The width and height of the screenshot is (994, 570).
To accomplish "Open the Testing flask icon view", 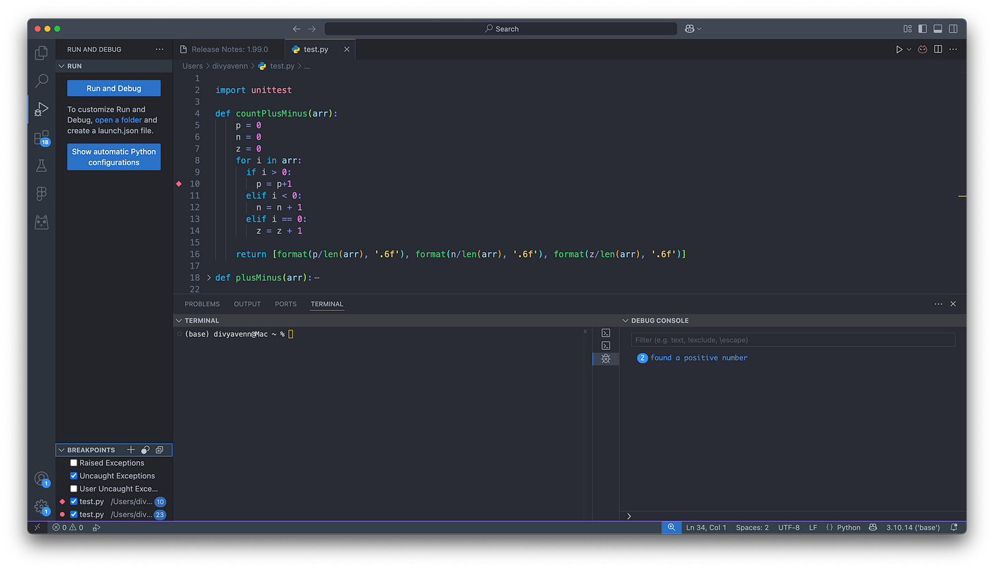I will (x=42, y=166).
